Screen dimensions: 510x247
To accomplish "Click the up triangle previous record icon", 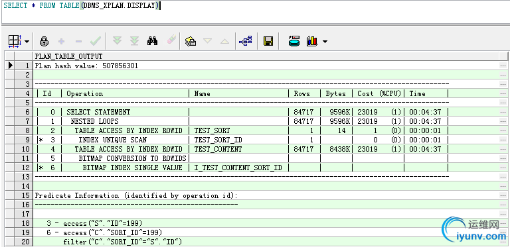I will coord(224,41).
